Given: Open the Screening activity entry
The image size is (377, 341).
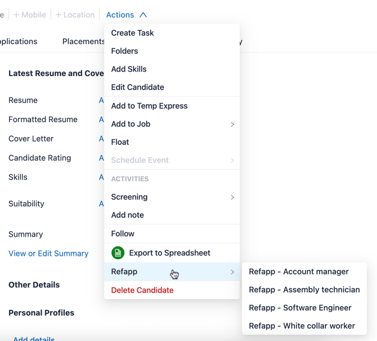Looking at the screenshot, I should pos(172,197).
